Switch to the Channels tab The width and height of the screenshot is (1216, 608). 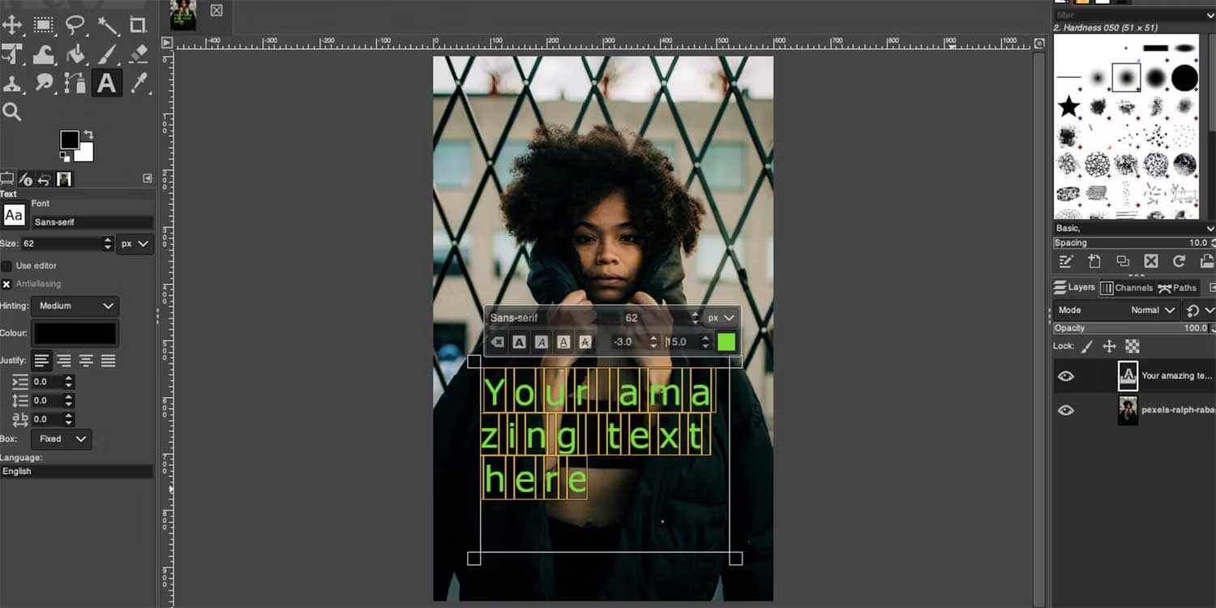point(1126,288)
